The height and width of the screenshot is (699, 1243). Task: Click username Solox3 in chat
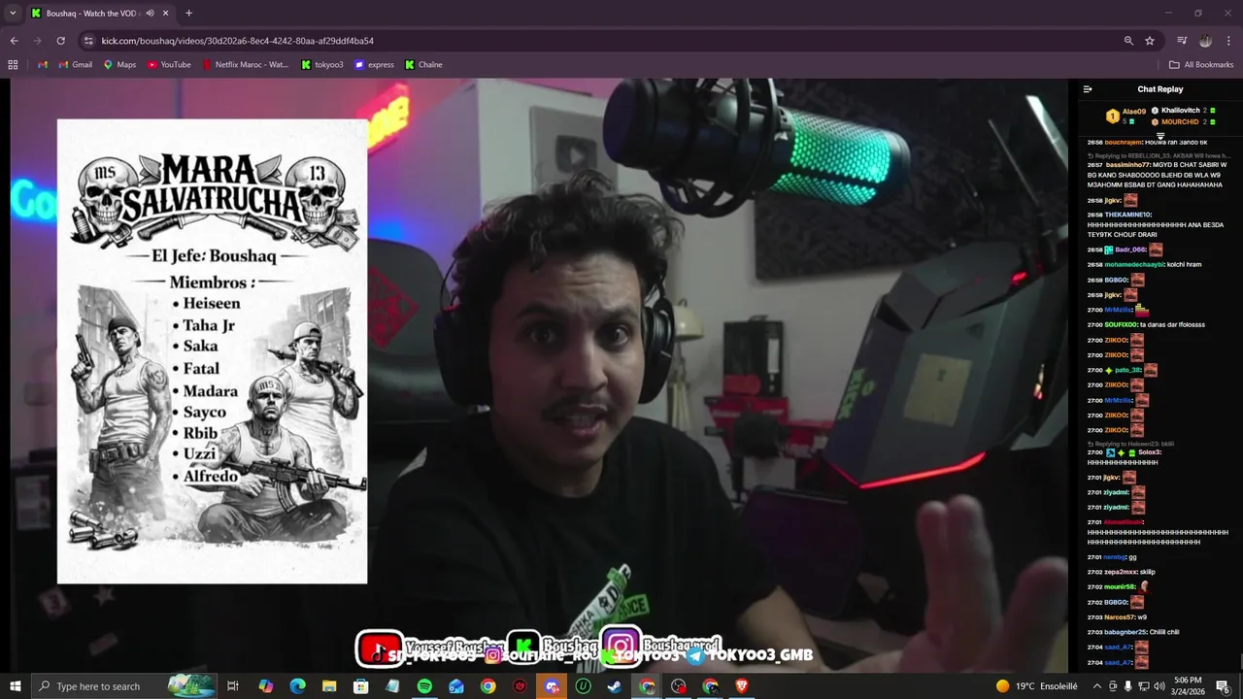coord(1150,452)
